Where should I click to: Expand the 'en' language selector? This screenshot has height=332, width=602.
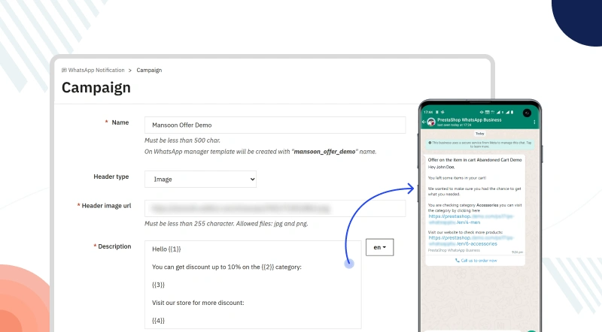pyautogui.click(x=380, y=247)
